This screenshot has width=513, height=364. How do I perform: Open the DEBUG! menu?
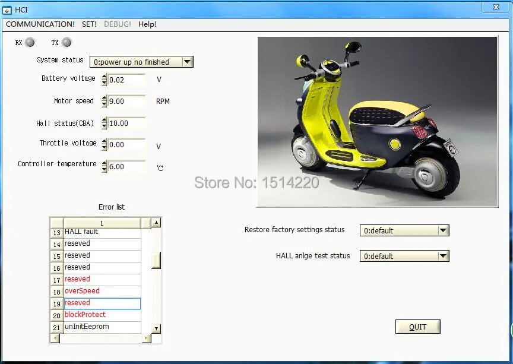coord(117,24)
